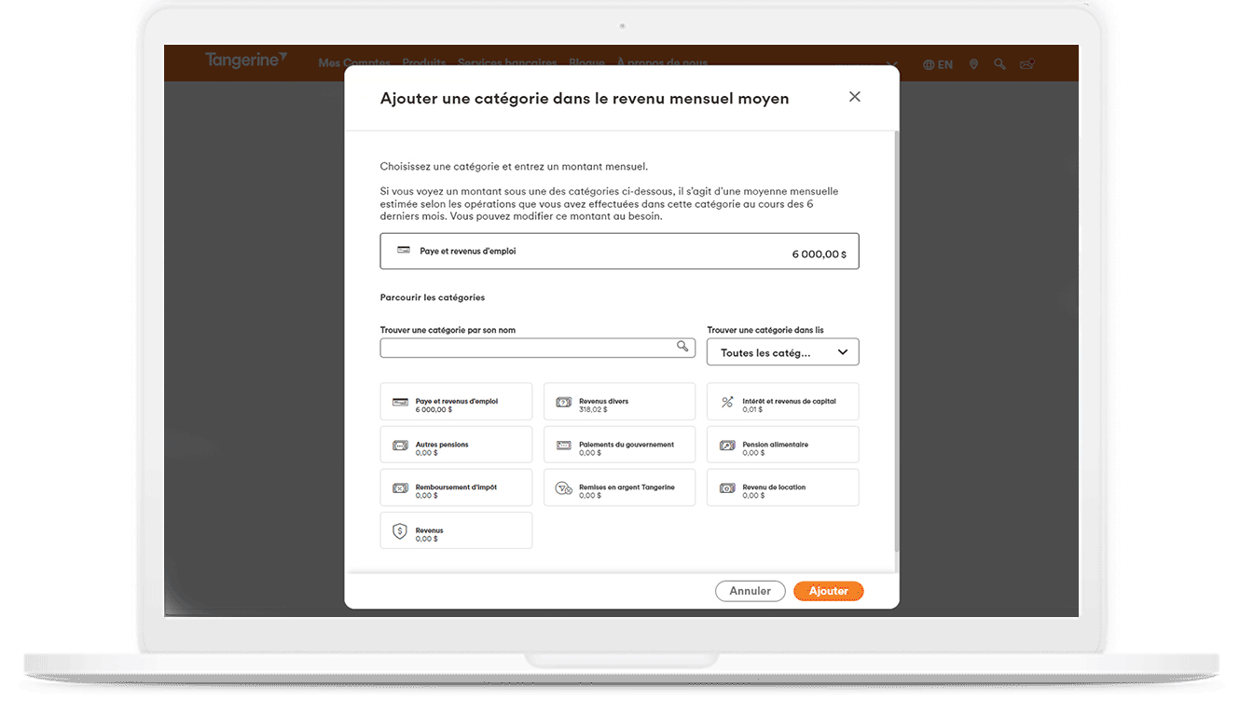
Task: Click the Parcourir les catégories heading
Action: tap(433, 297)
